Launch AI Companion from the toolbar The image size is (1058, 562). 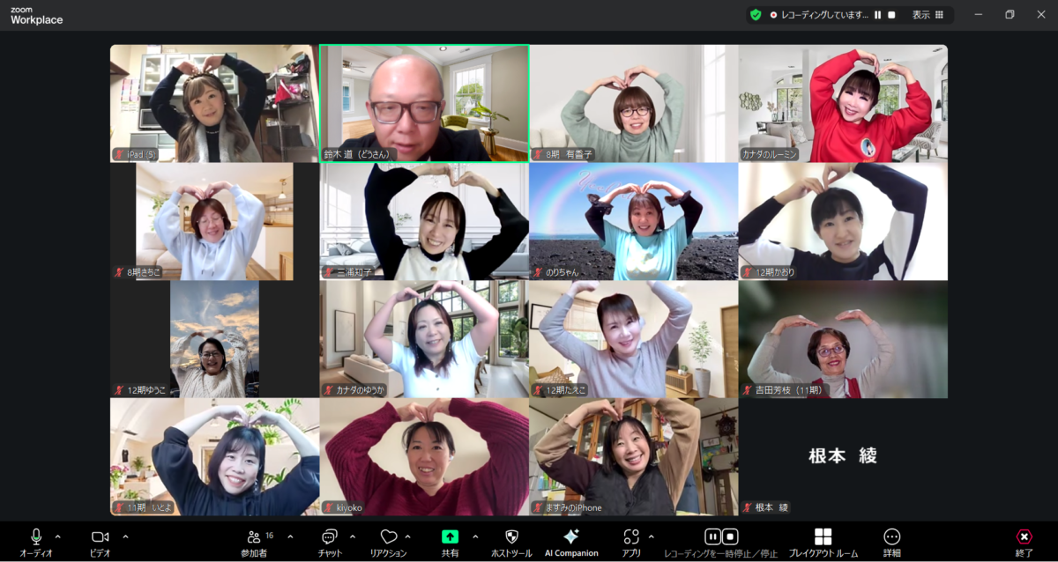(x=570, y=536)
